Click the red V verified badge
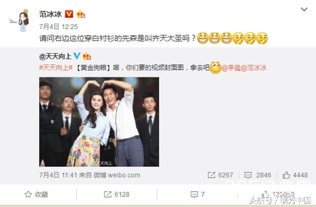 pos(69,14)
